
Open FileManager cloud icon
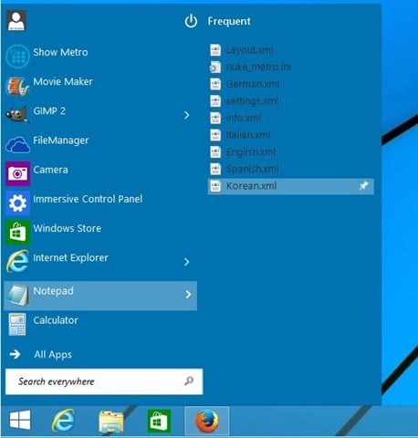point(17,144)
